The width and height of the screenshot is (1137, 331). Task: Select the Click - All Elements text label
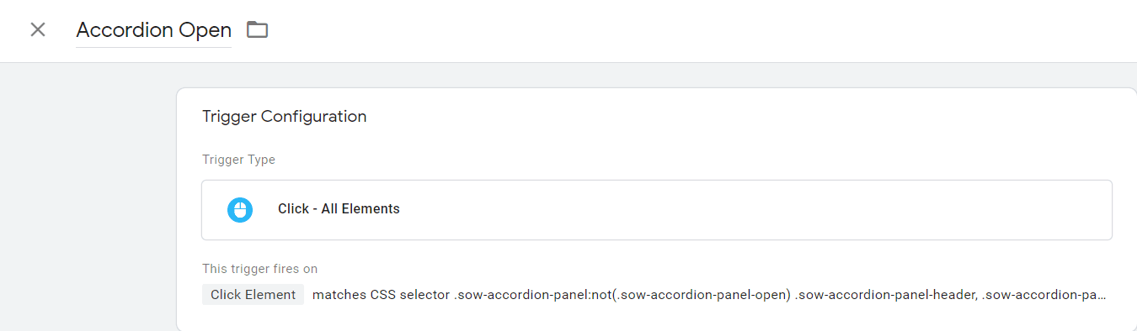[x=339, y=209]
